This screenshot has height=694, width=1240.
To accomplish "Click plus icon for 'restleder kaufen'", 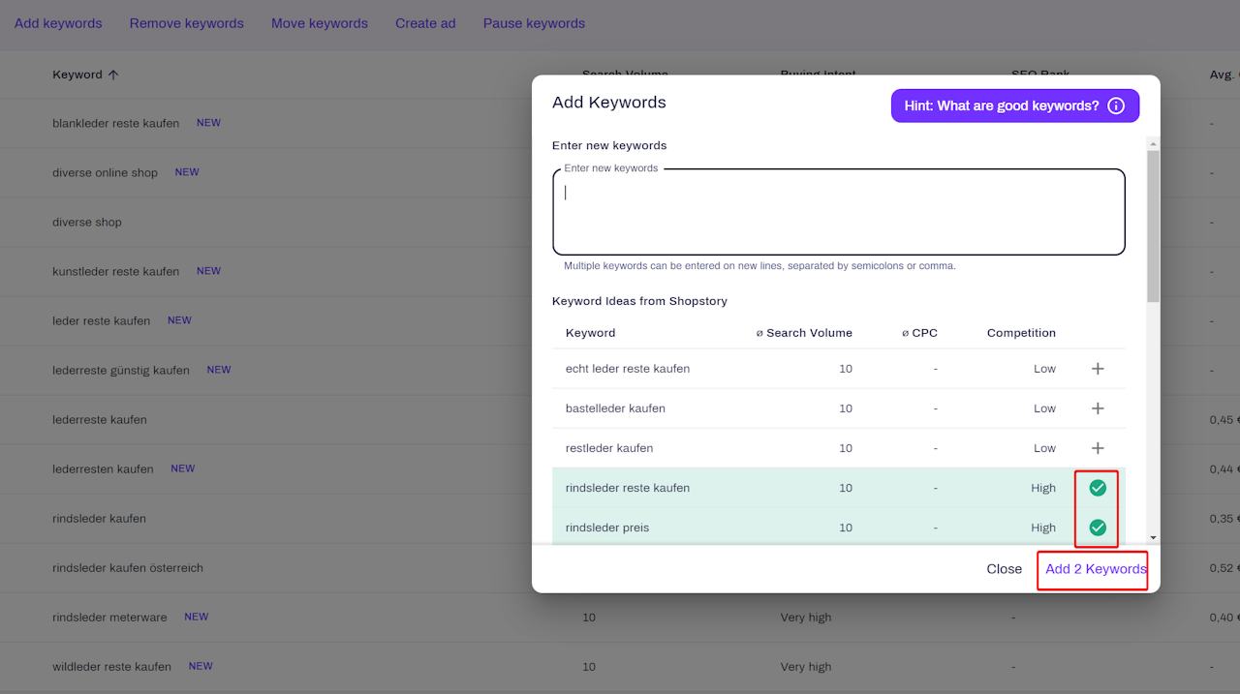I will click(x=1098, y=448).
